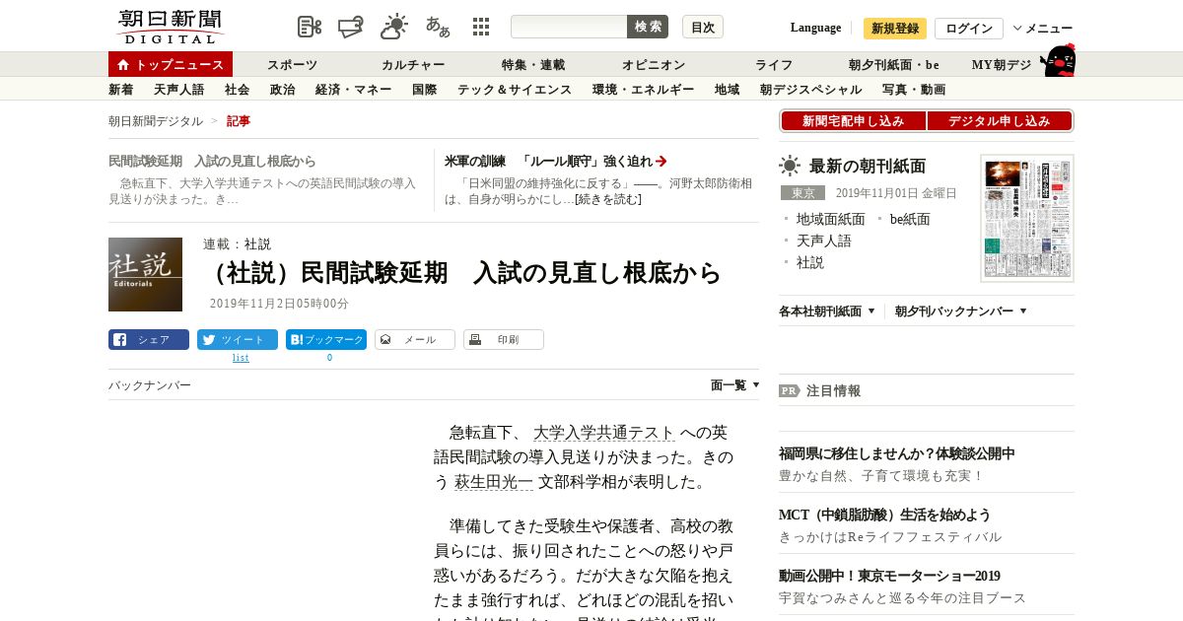Select the ライフ tab

pos(774,65)
